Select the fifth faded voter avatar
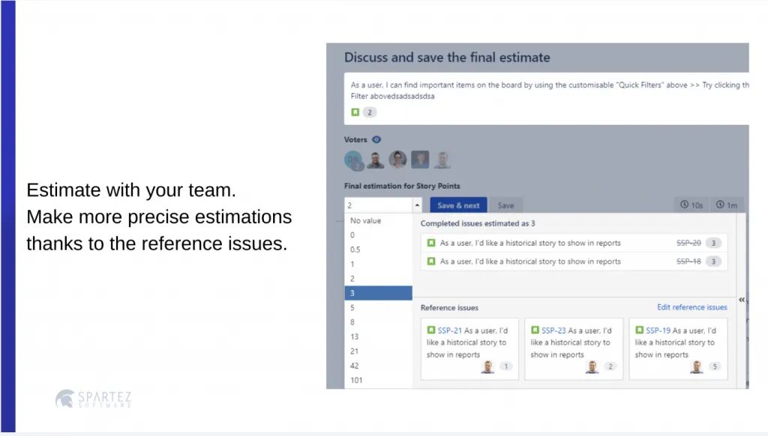 pyautogui.click(x=442, y=160)
